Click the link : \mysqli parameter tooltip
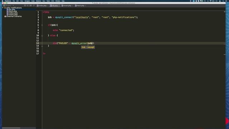This screenshot has width=229, height=129. 88,47
